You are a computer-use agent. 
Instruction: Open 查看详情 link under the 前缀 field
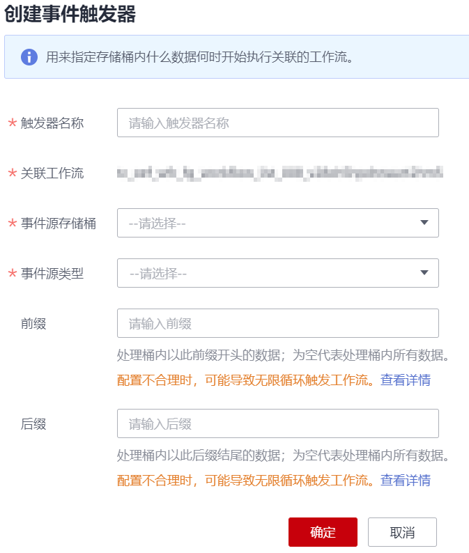406,380
